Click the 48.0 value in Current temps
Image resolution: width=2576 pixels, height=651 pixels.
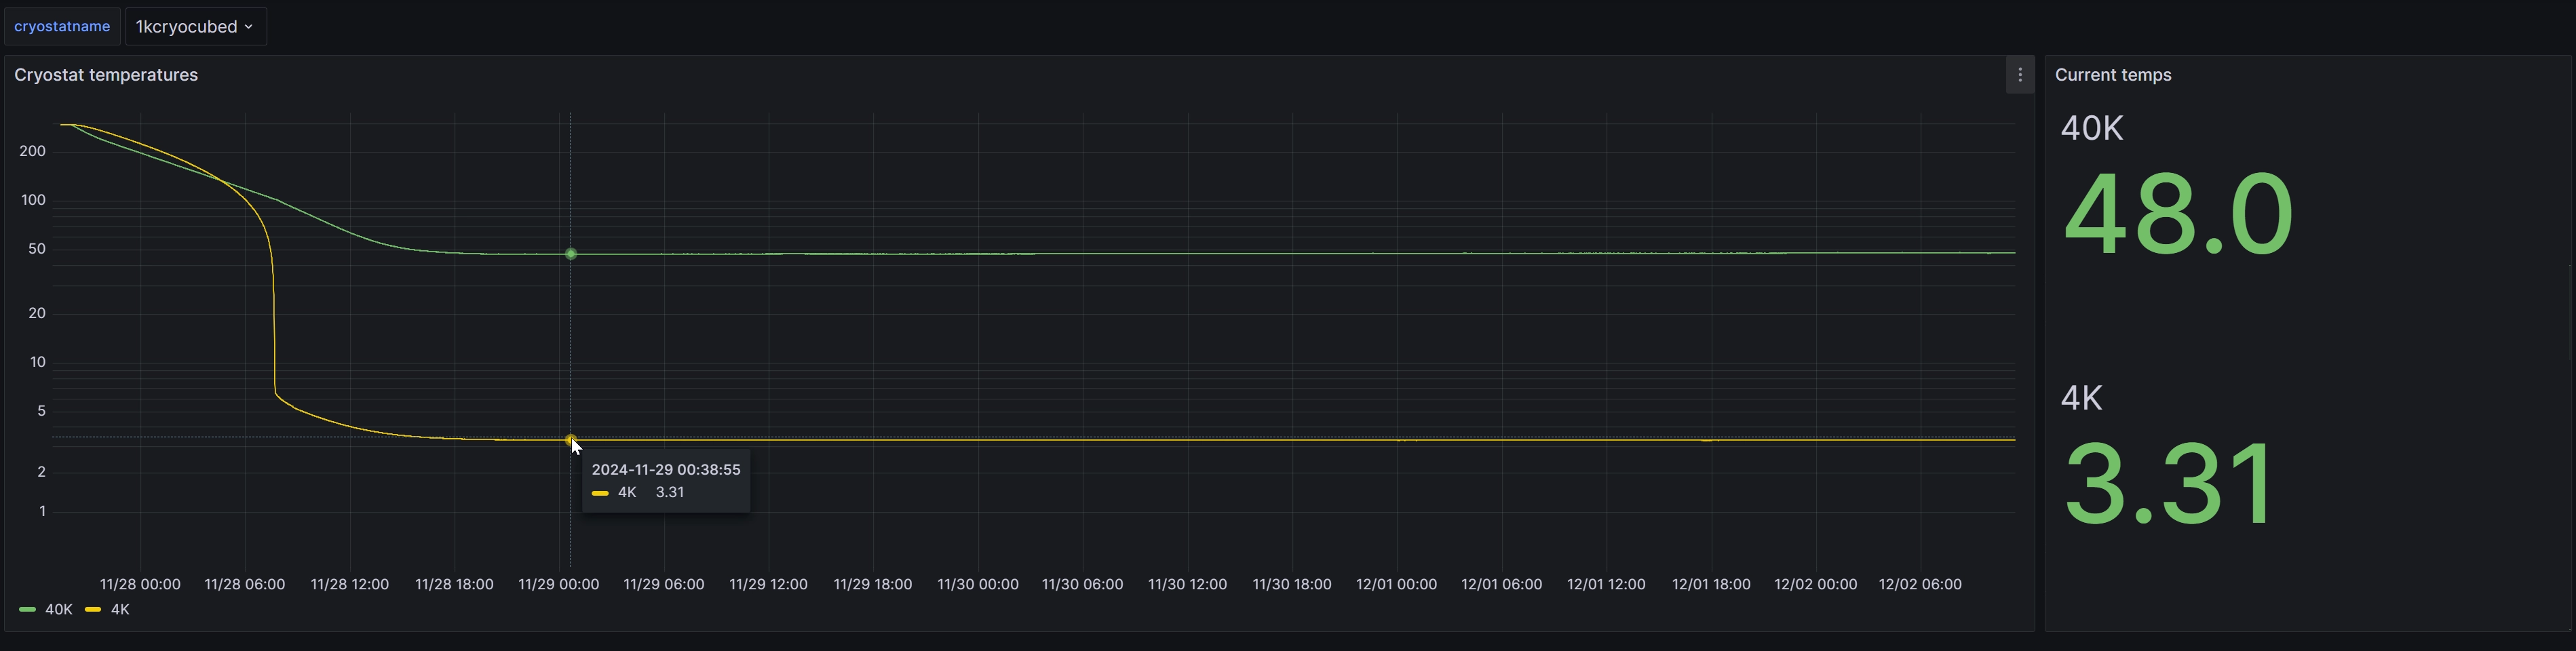2178,214
